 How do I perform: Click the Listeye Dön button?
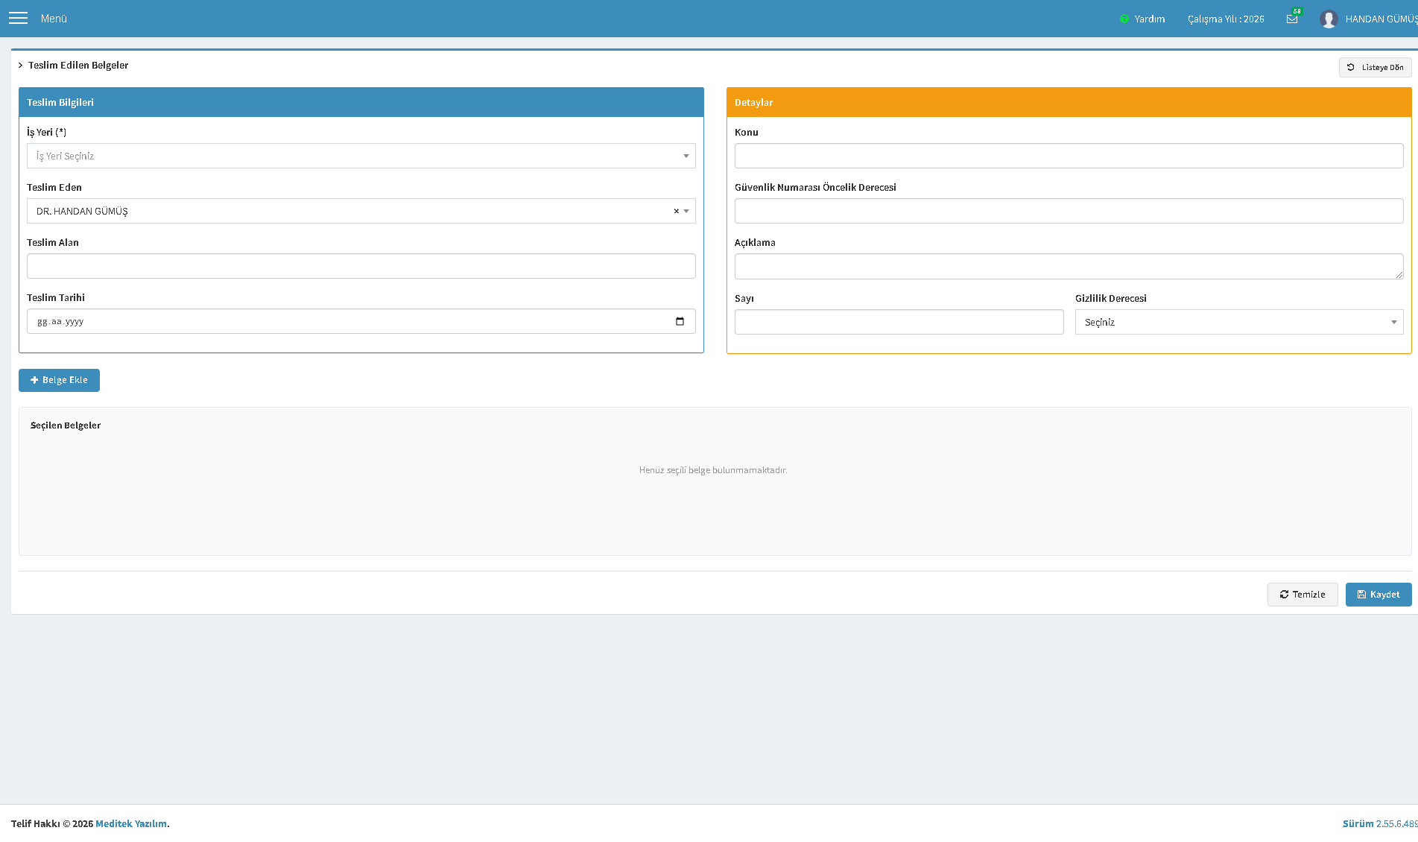click(1376, 67)
